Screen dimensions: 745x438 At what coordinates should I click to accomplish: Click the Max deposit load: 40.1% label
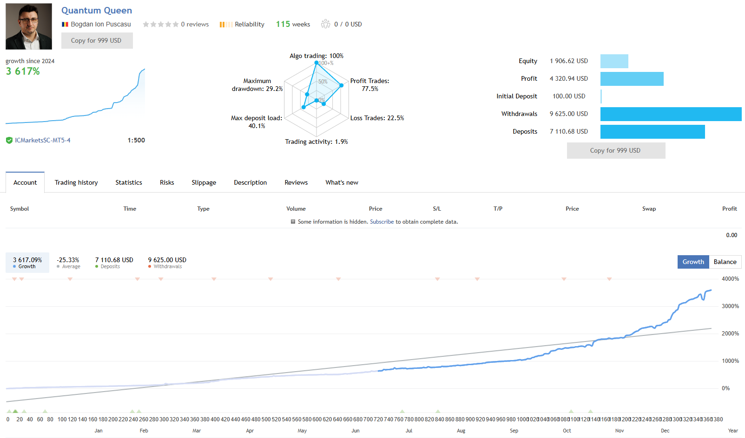pyautogui.click(x=257, y=122)
